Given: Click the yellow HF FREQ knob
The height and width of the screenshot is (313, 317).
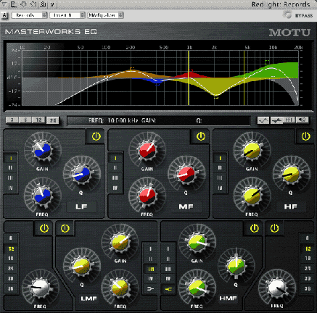Looking at the screenshot, I should (252, 196).
